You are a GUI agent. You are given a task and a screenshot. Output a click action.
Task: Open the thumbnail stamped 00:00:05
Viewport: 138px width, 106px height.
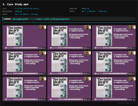pyautogui.click(x=24, y=37)
